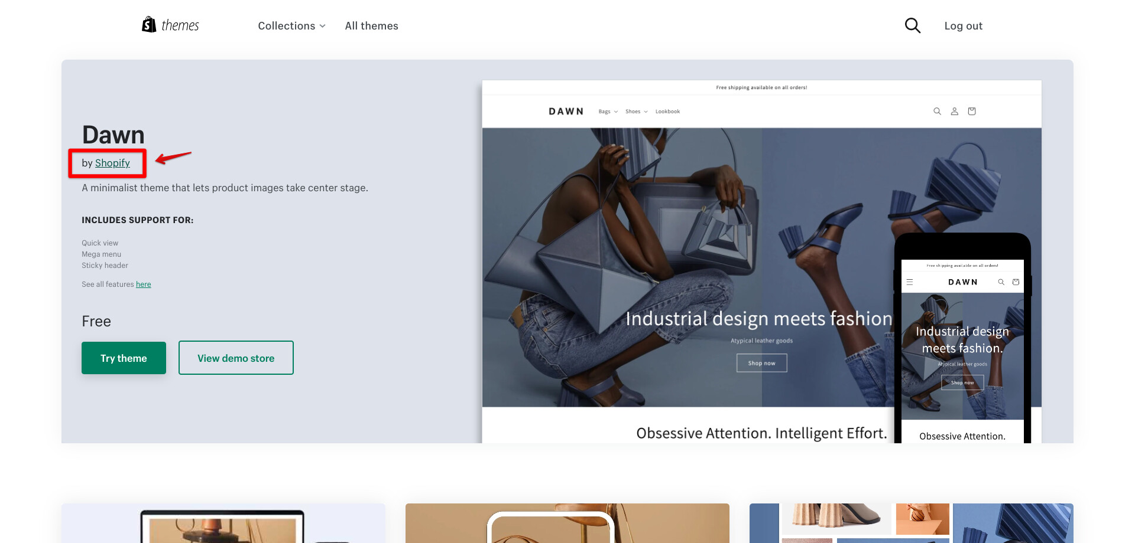Expand the Shoes dropdown in Dawn preview

click(x=637, y=112)
